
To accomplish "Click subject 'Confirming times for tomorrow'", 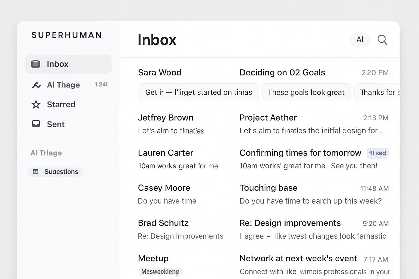I will [300, 153].
